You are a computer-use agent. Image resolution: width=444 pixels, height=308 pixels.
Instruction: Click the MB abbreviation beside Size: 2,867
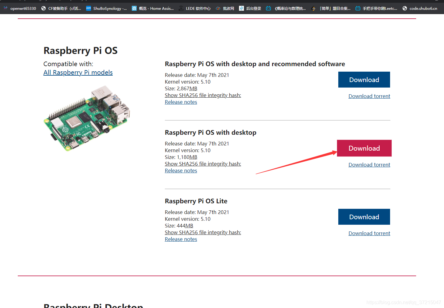pyautogui.click(x=193, y=88)
